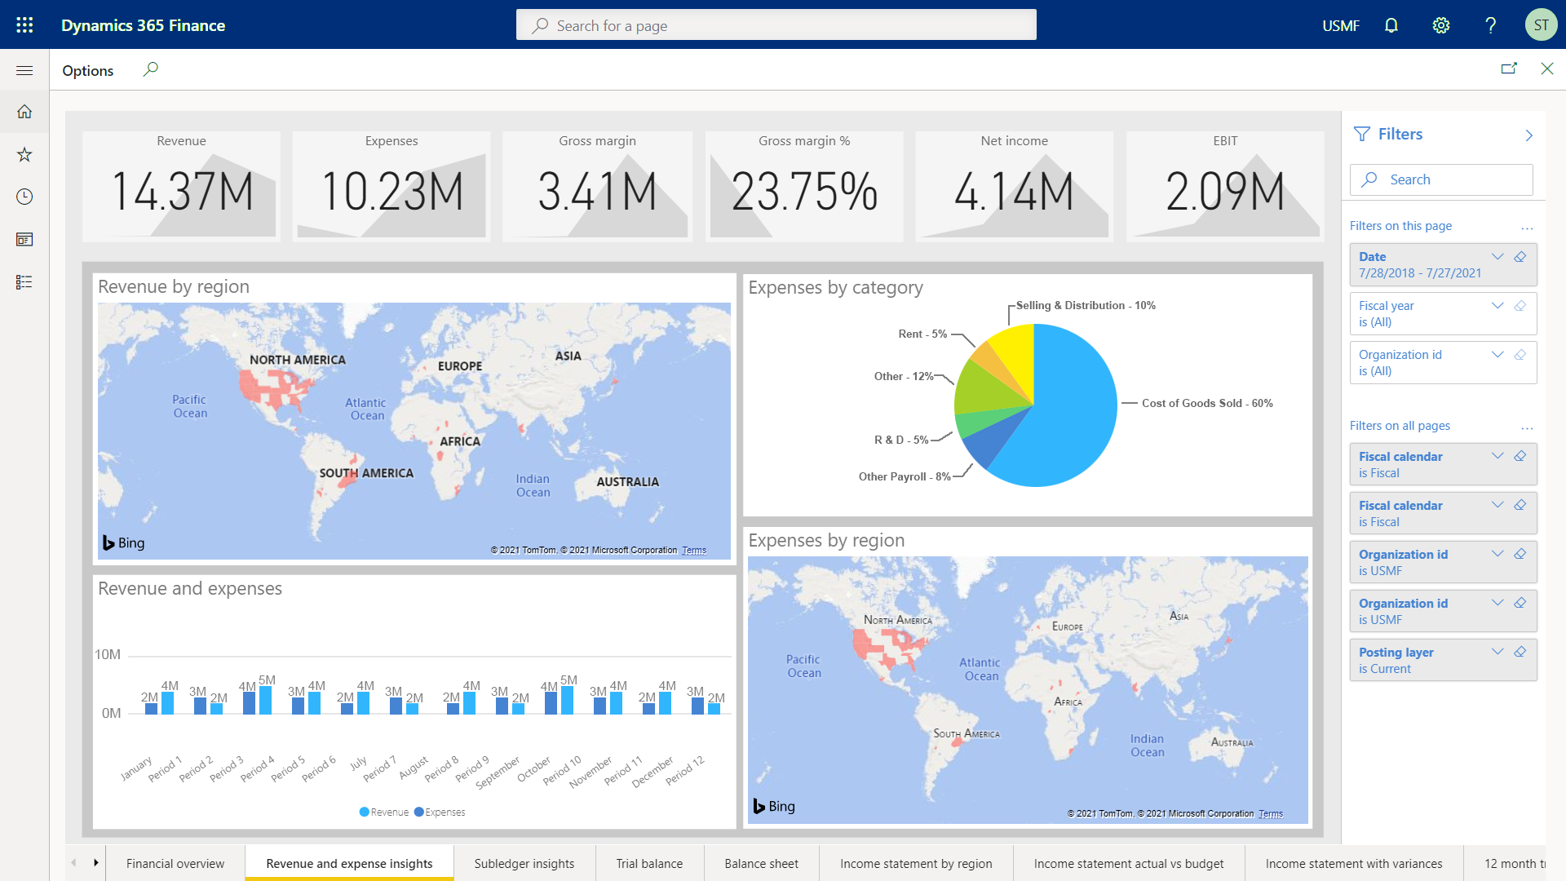Image resolution: width=1566 pixels, height=881 pixels.
Task: Expand the Date filter card
Action: pos(1497,257)
